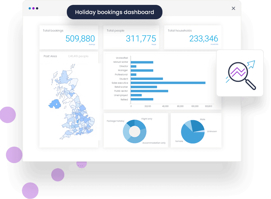This screenshot has width=271, height=199.
Task: Close the dashboard window with X
Action: tap(233, 8)
